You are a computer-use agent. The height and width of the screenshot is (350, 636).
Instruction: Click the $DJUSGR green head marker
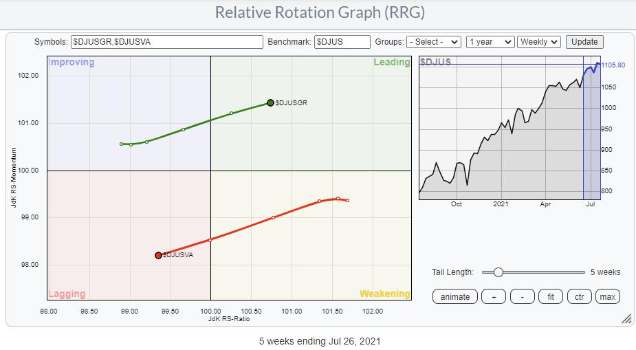click(x=270, y=103)
